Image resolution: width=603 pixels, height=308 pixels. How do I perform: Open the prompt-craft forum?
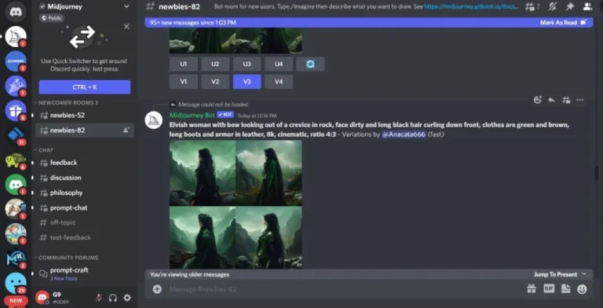(x=85, y=273)
